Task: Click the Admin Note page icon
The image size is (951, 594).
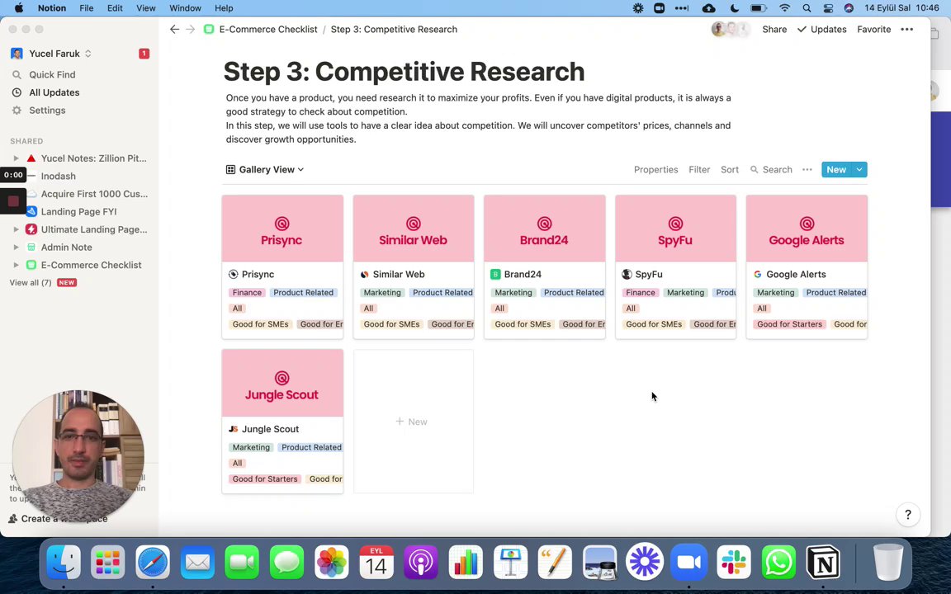Action: pos(31,247)
